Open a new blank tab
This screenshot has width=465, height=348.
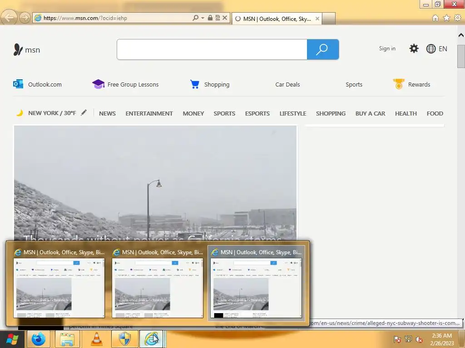[x=329, y=19]
